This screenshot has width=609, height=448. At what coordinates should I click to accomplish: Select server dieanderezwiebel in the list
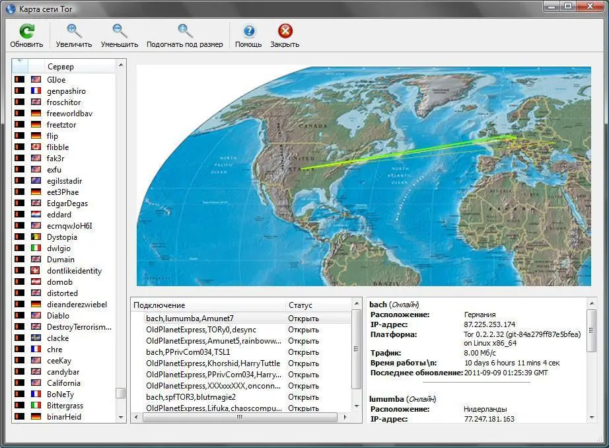tap(77, 304)
